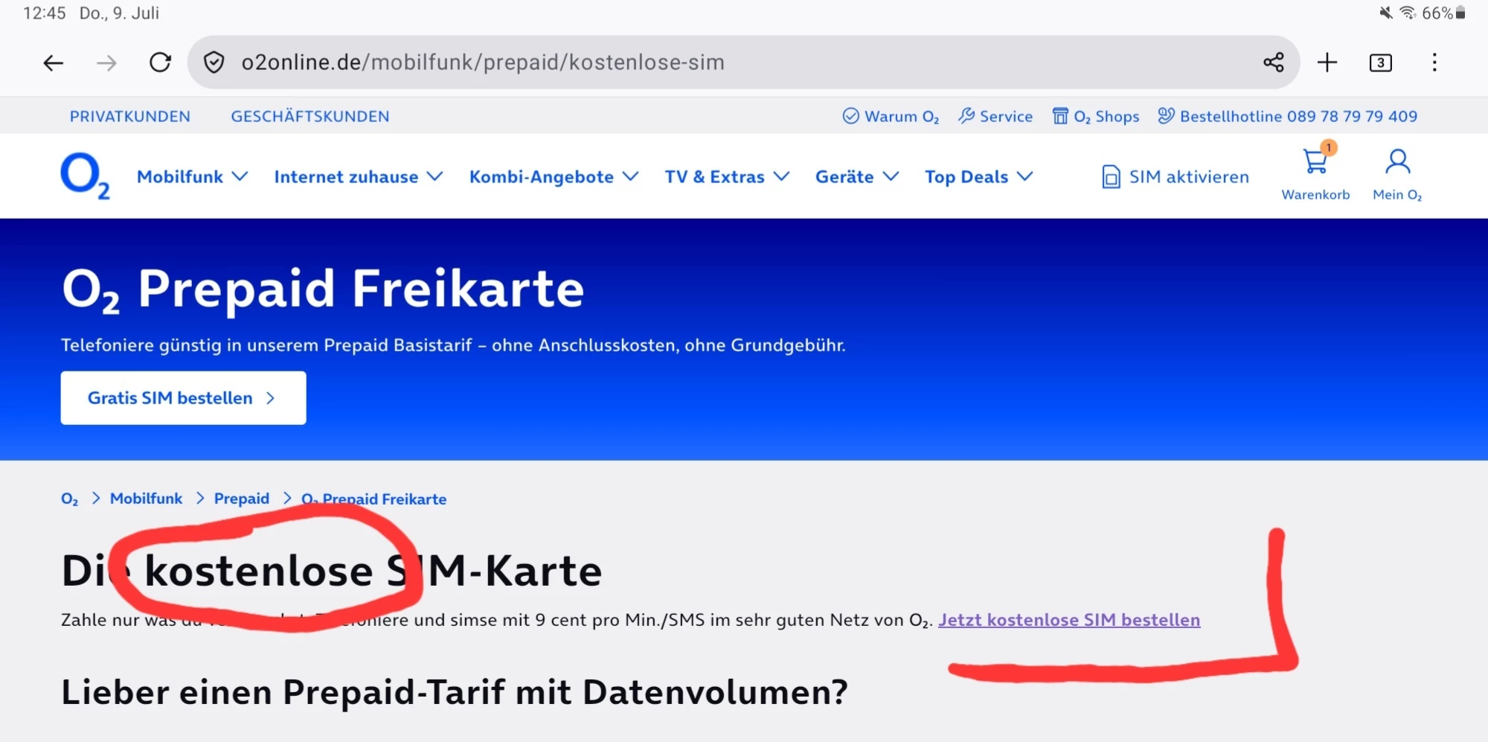Screen dimensions: 1488x742
Task: Expand Kombi-Angebote menu
Action: (x=554, y=176)
